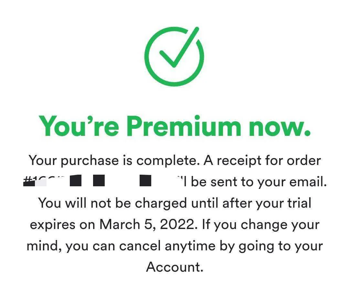349x305 pixels.
Task: Click the "You're Premium now." heading
Action: tap(174, 126)
